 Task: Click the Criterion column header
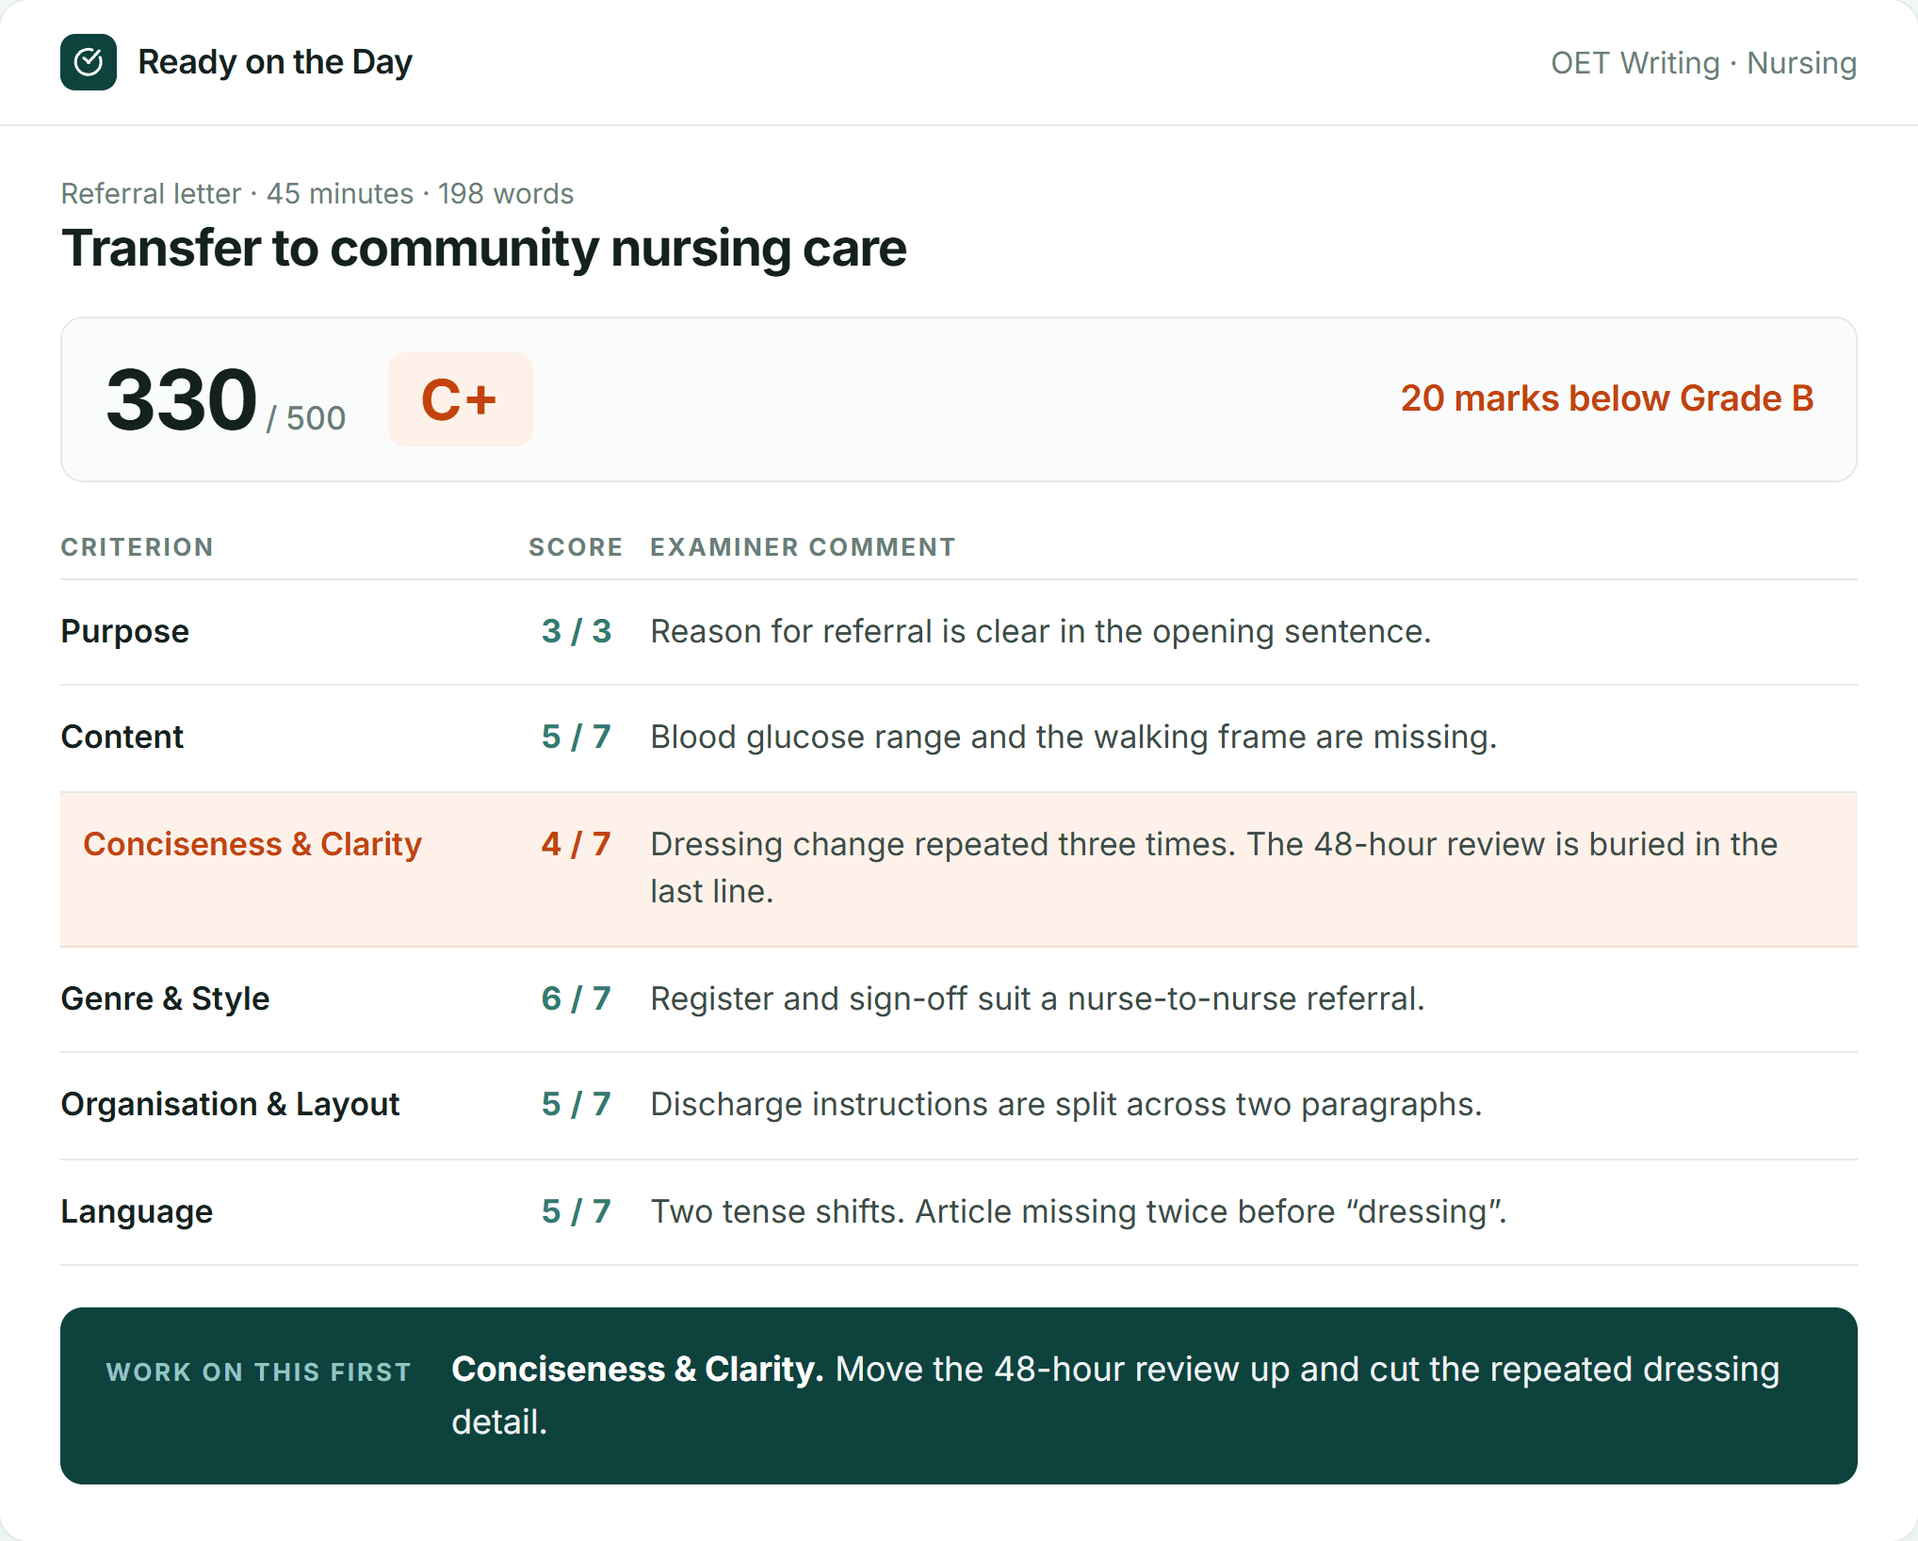138,547
